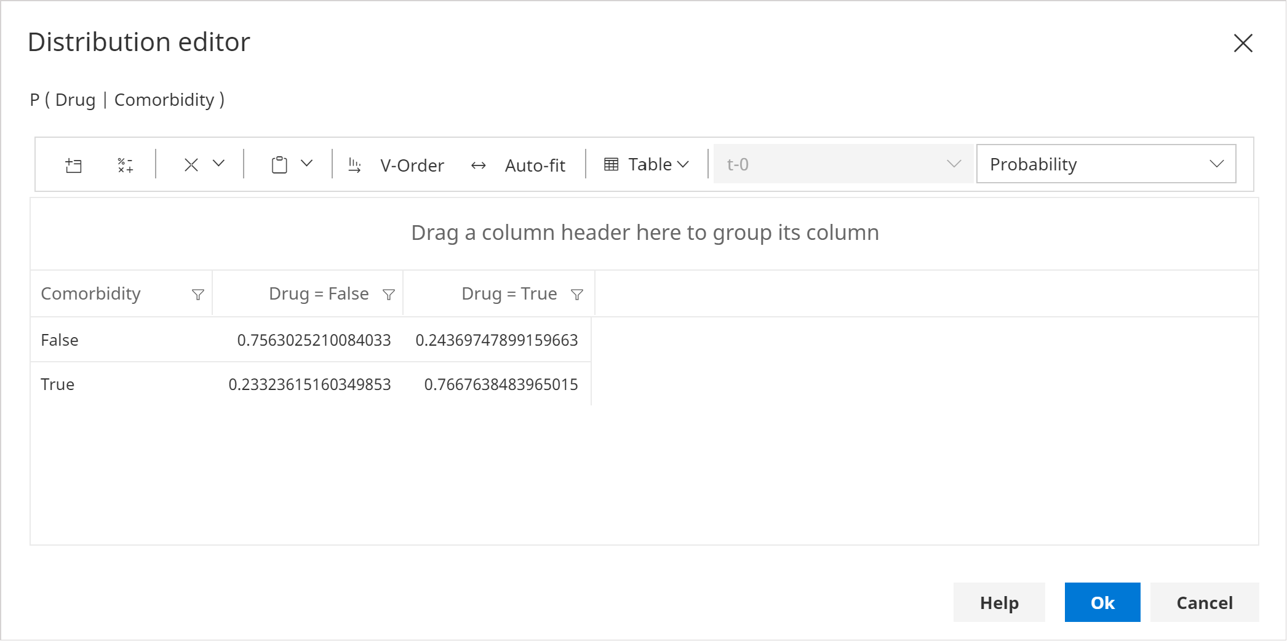Expand the paste options arrow
Screen dimensions: 1287x641
307,164
